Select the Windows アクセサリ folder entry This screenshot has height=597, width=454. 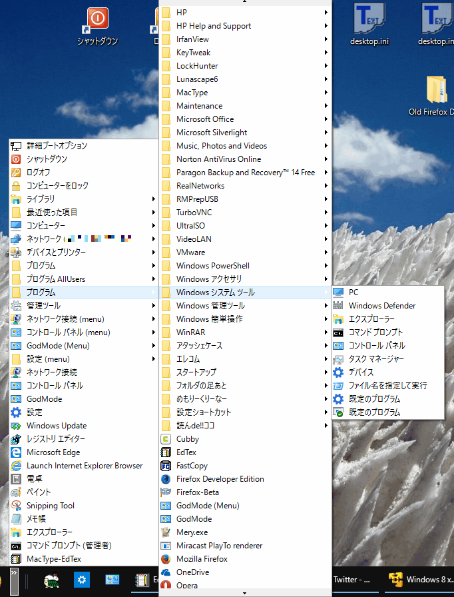pos(245,279)
